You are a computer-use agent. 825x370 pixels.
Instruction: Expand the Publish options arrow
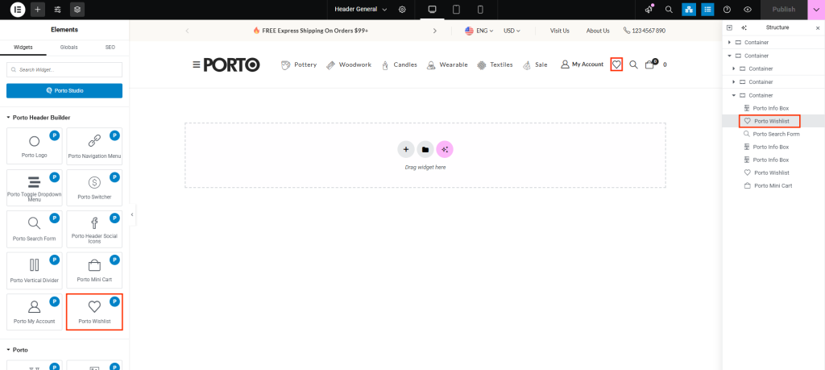coord(815,10)
